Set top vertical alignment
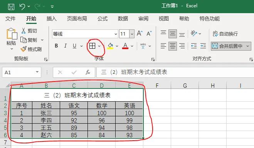Screen dimensions: 254x148 pos(163,33)
